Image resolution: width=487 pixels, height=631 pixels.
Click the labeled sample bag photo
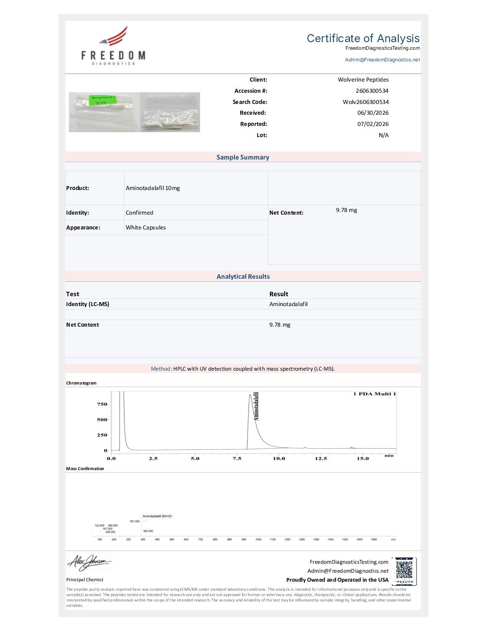[104, 112]
